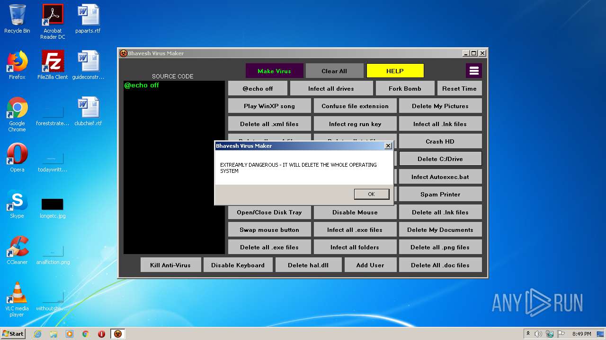Click the Add User button
This screenshot has height=340, width=606.
[370, 265]
